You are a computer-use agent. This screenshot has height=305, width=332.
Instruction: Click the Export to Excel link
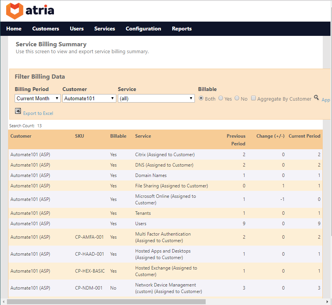[38, 113]
